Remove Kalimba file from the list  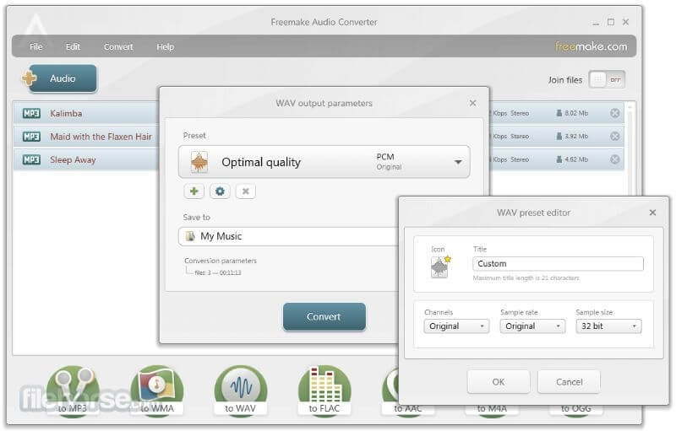615,113
